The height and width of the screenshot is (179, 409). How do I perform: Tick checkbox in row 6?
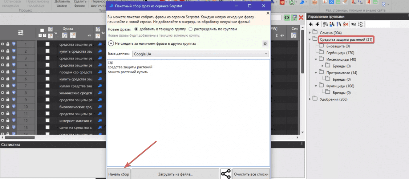[x=47, y=79]
